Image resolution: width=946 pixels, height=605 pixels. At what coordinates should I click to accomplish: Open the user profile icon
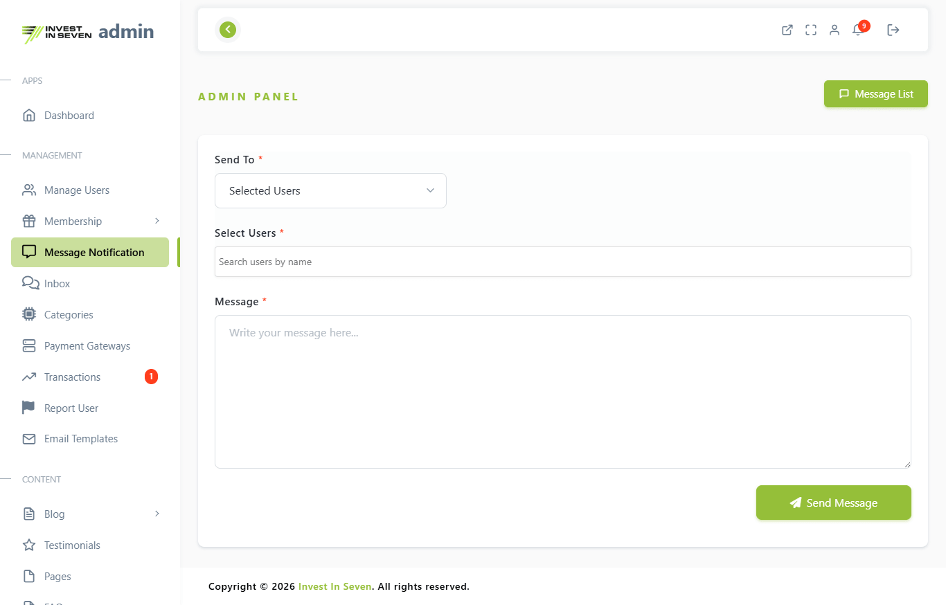pos(834,30)
